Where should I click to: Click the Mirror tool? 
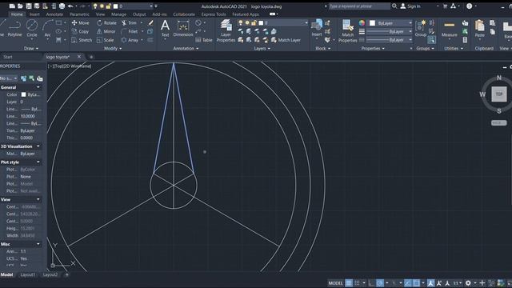click(x=106, y=31)
